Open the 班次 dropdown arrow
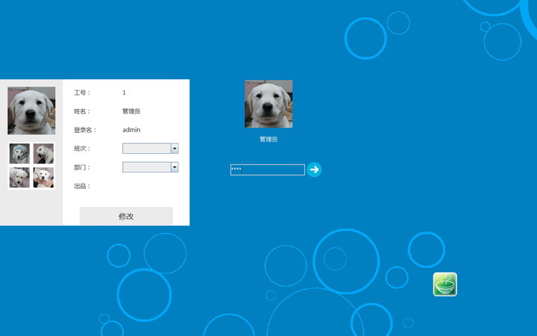The image size is (537, 336). pyautogui.click(x=175, y=149)
